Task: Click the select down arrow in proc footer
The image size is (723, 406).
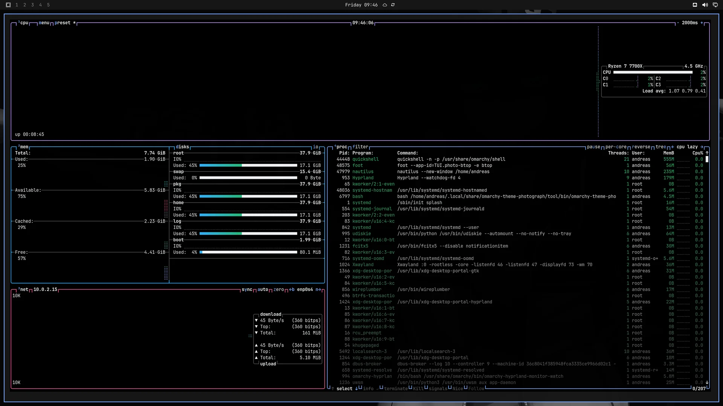Action: click(356, 389)
